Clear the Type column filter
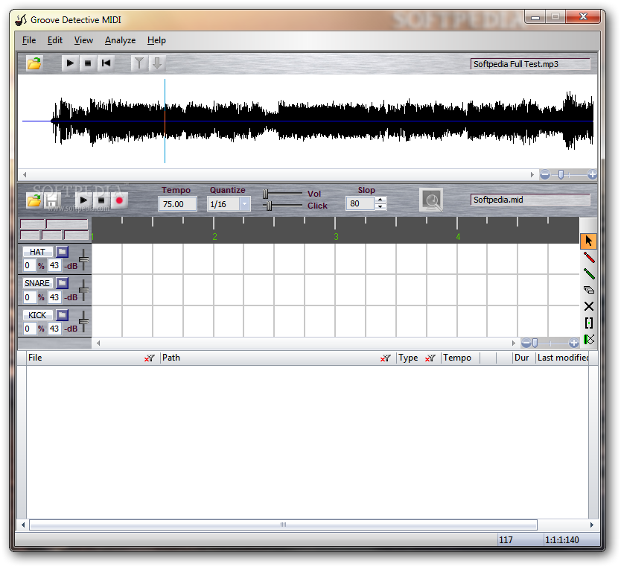621x567 pixels. click(x=430, y=358)
